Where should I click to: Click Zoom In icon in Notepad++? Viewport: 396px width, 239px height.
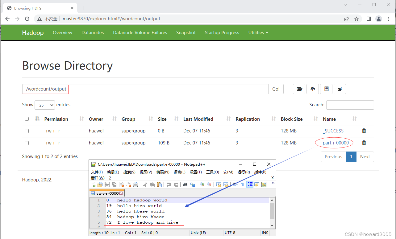point(202,184)
